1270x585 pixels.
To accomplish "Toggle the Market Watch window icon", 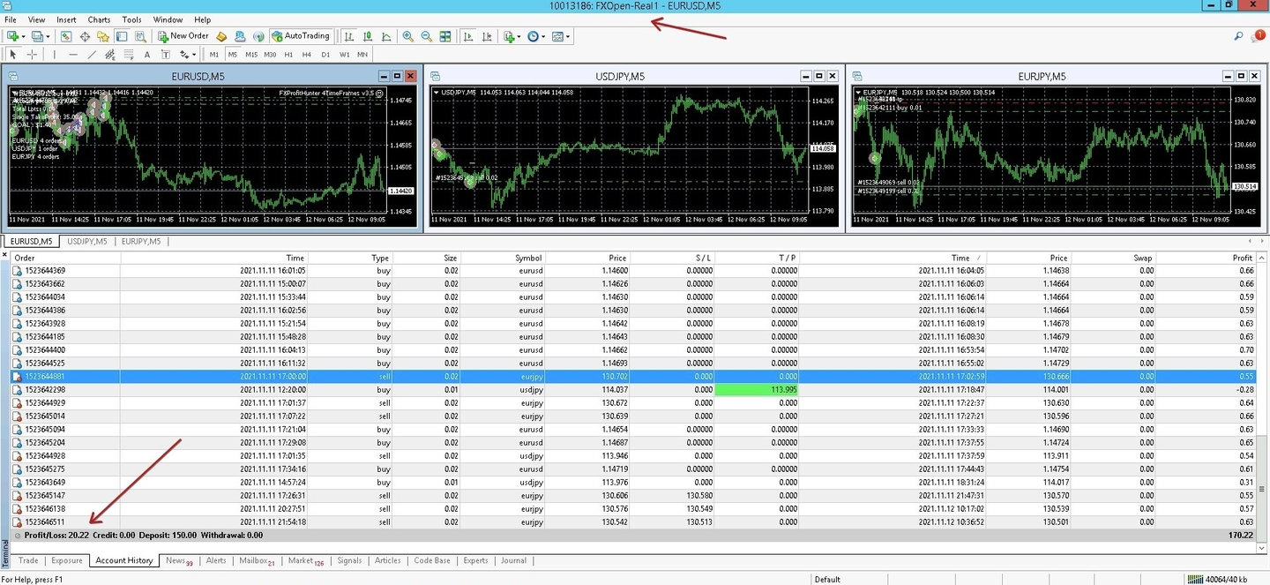I will coord(66,36).
